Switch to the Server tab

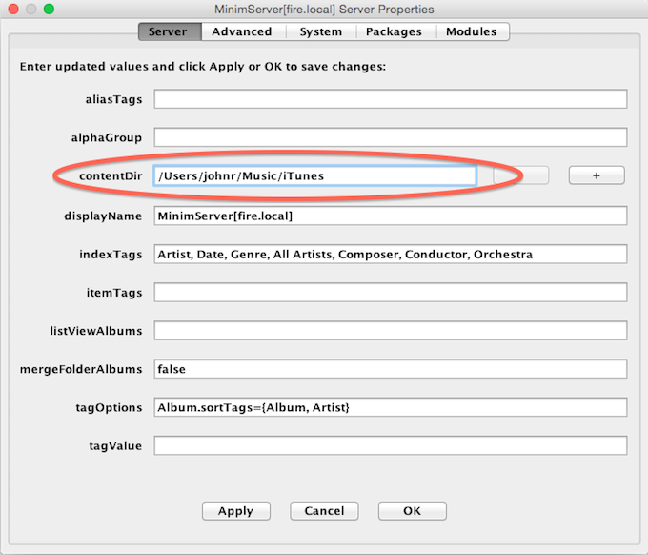[170, 31]
